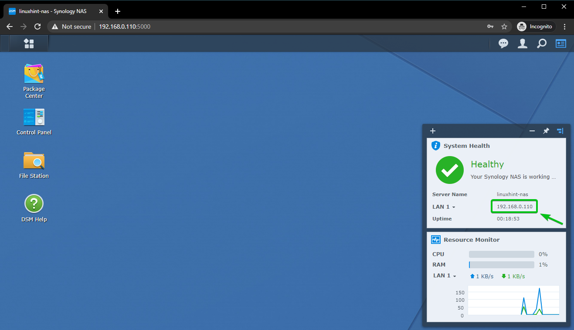Click the CPU 0% value
The width and height of the screenshot is (574, 330).
[x=543, y=254]
